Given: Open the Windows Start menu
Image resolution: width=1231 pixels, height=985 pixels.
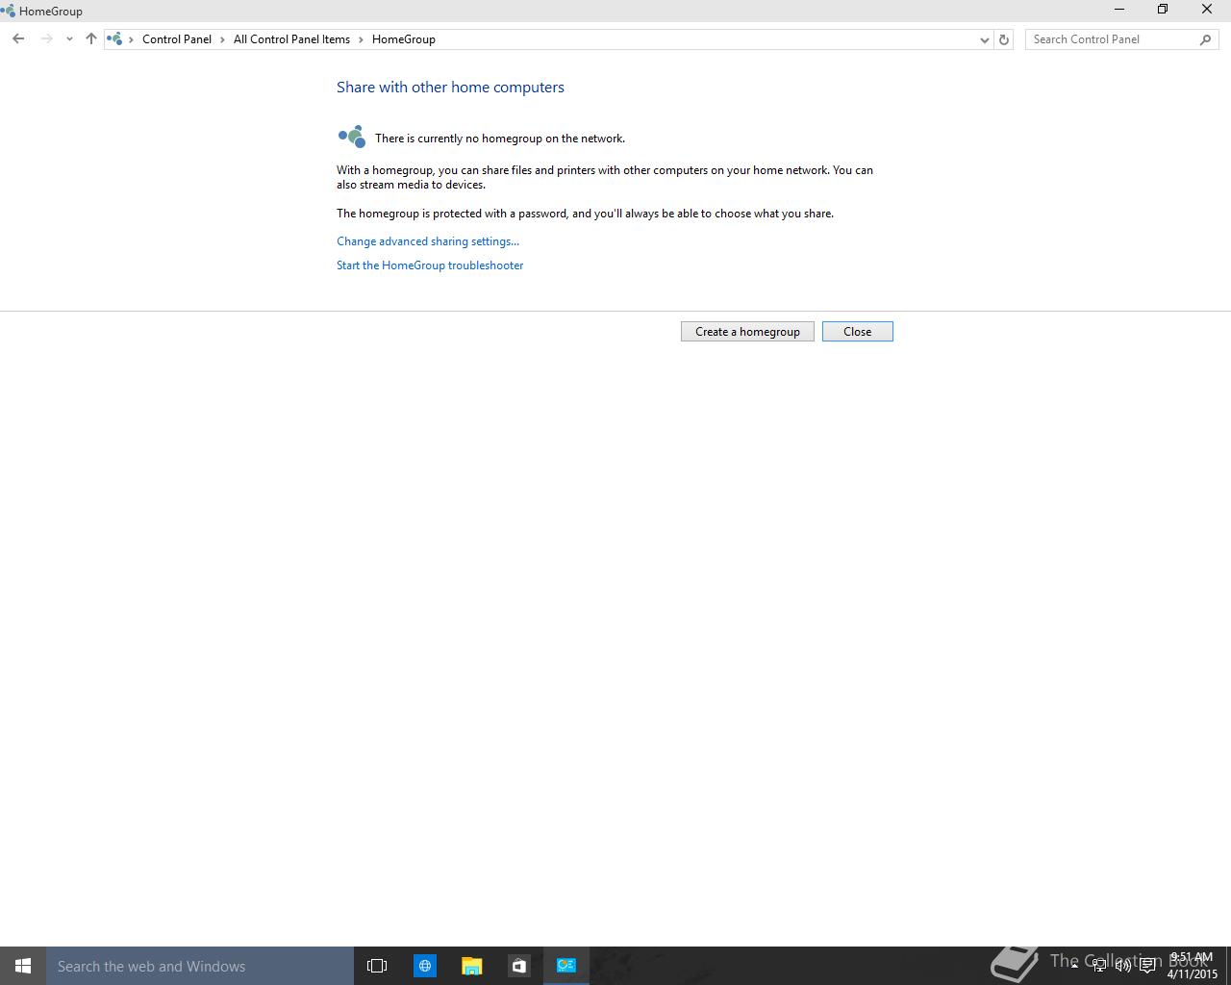Looking at the screenshot, I should [23, 966].
